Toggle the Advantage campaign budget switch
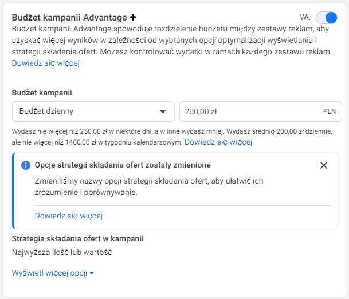This screenshot has height=299, width=349. click(326, 18)
